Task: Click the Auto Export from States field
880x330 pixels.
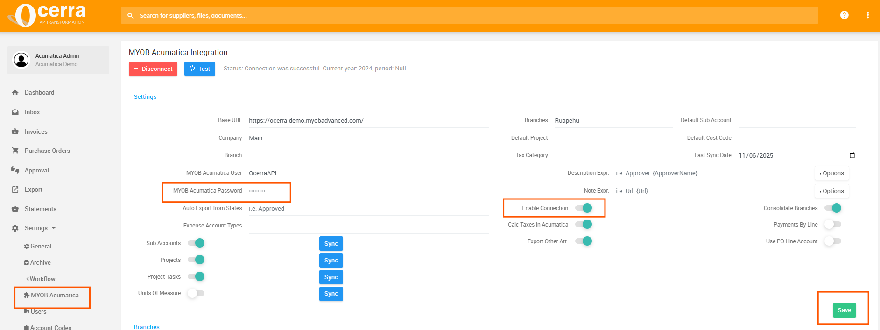Action: [x=368, y=208]
